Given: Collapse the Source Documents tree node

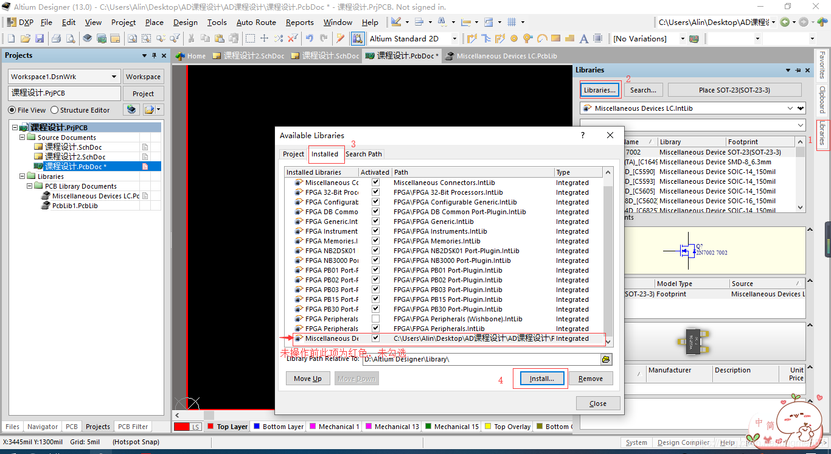Looking at the screenshot, I should [x=23, y=138].
